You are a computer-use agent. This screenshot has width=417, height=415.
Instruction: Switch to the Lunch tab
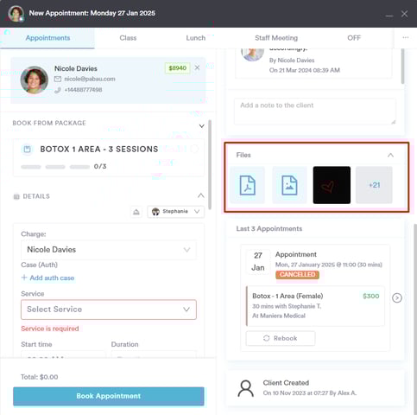click(196, 38)
